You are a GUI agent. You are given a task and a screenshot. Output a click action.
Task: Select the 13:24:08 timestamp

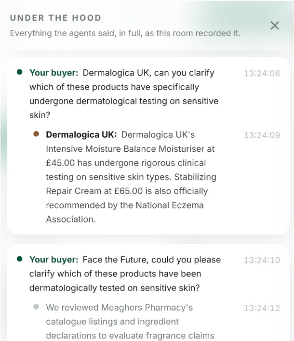pos(262,73)
